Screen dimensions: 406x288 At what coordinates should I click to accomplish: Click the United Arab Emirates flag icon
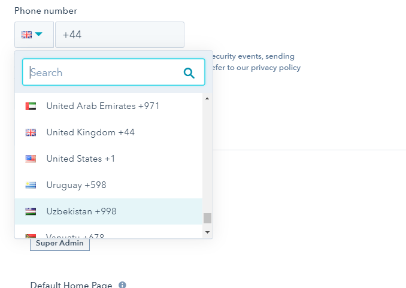point(31,106)
